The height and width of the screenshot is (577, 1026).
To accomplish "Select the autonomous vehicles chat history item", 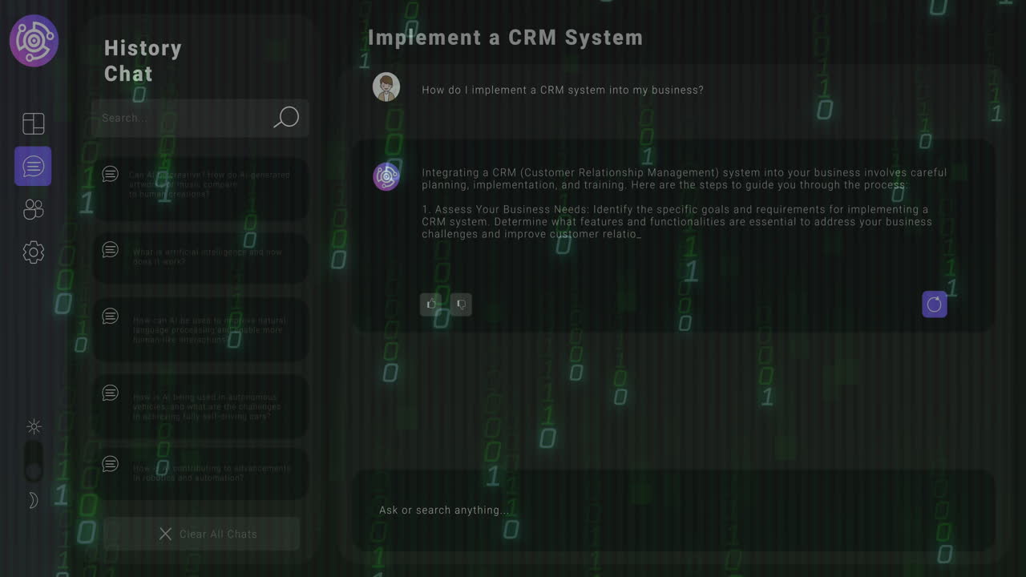I will [x=200, y=406].
